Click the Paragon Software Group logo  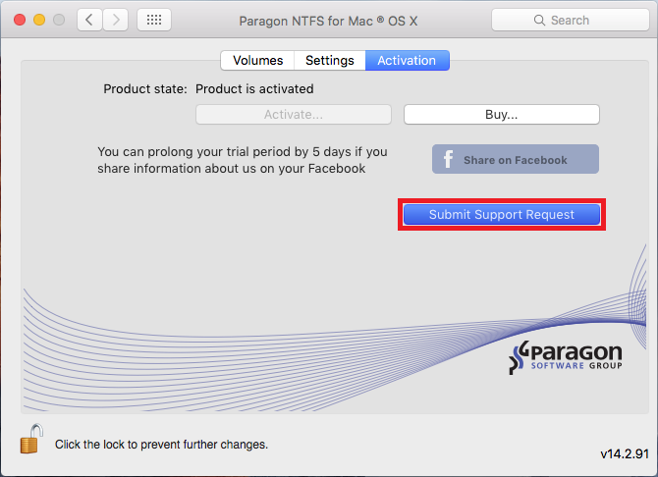coord(566,357)
